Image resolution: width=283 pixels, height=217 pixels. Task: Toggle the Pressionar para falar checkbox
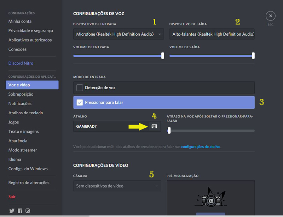[80, 102]
